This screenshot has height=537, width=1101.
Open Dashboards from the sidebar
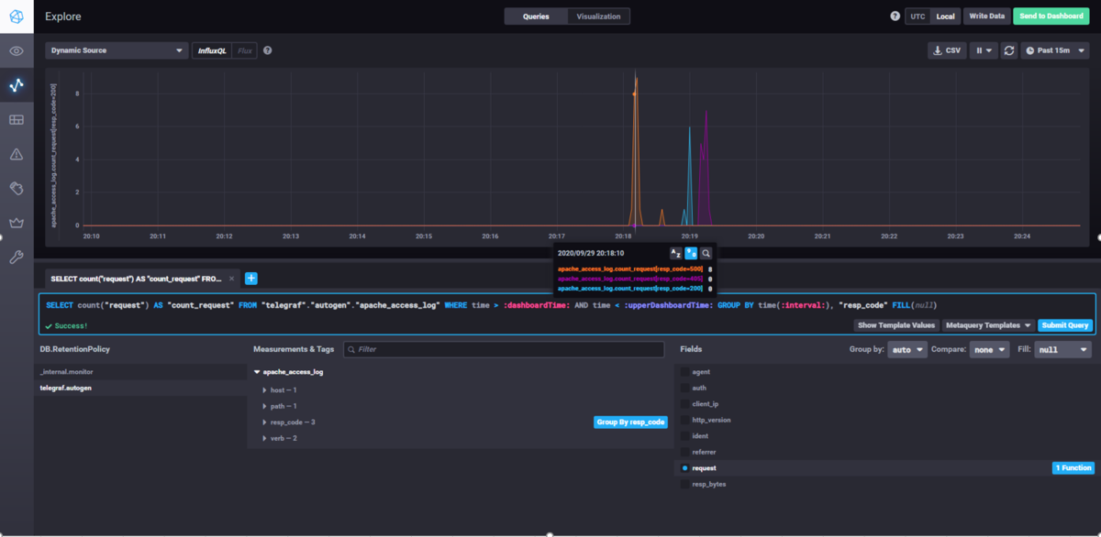17,120
